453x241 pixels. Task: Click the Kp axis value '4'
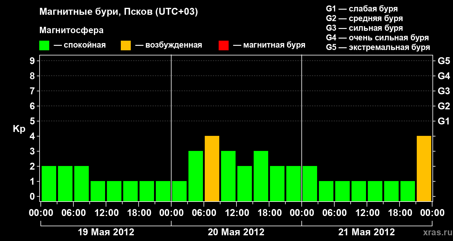(x=33, y=136)
